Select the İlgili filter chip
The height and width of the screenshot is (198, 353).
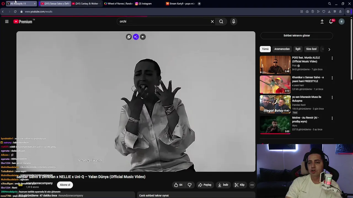pos(298,49)
